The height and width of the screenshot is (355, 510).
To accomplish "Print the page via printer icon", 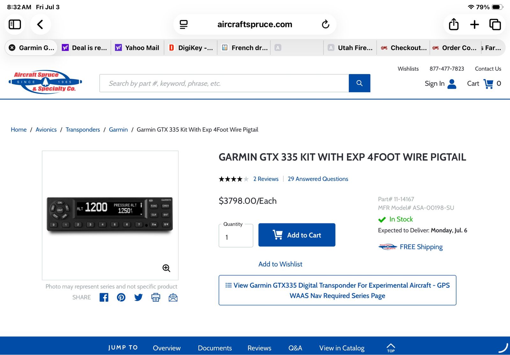I will coord(156,297).
